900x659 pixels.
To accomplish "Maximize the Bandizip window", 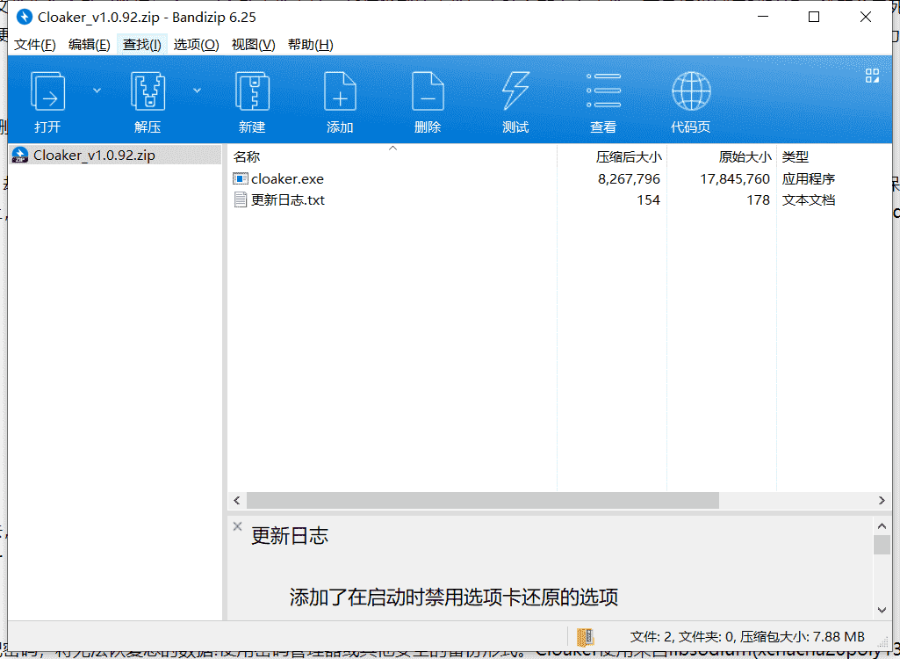I will tap(814, 18).
